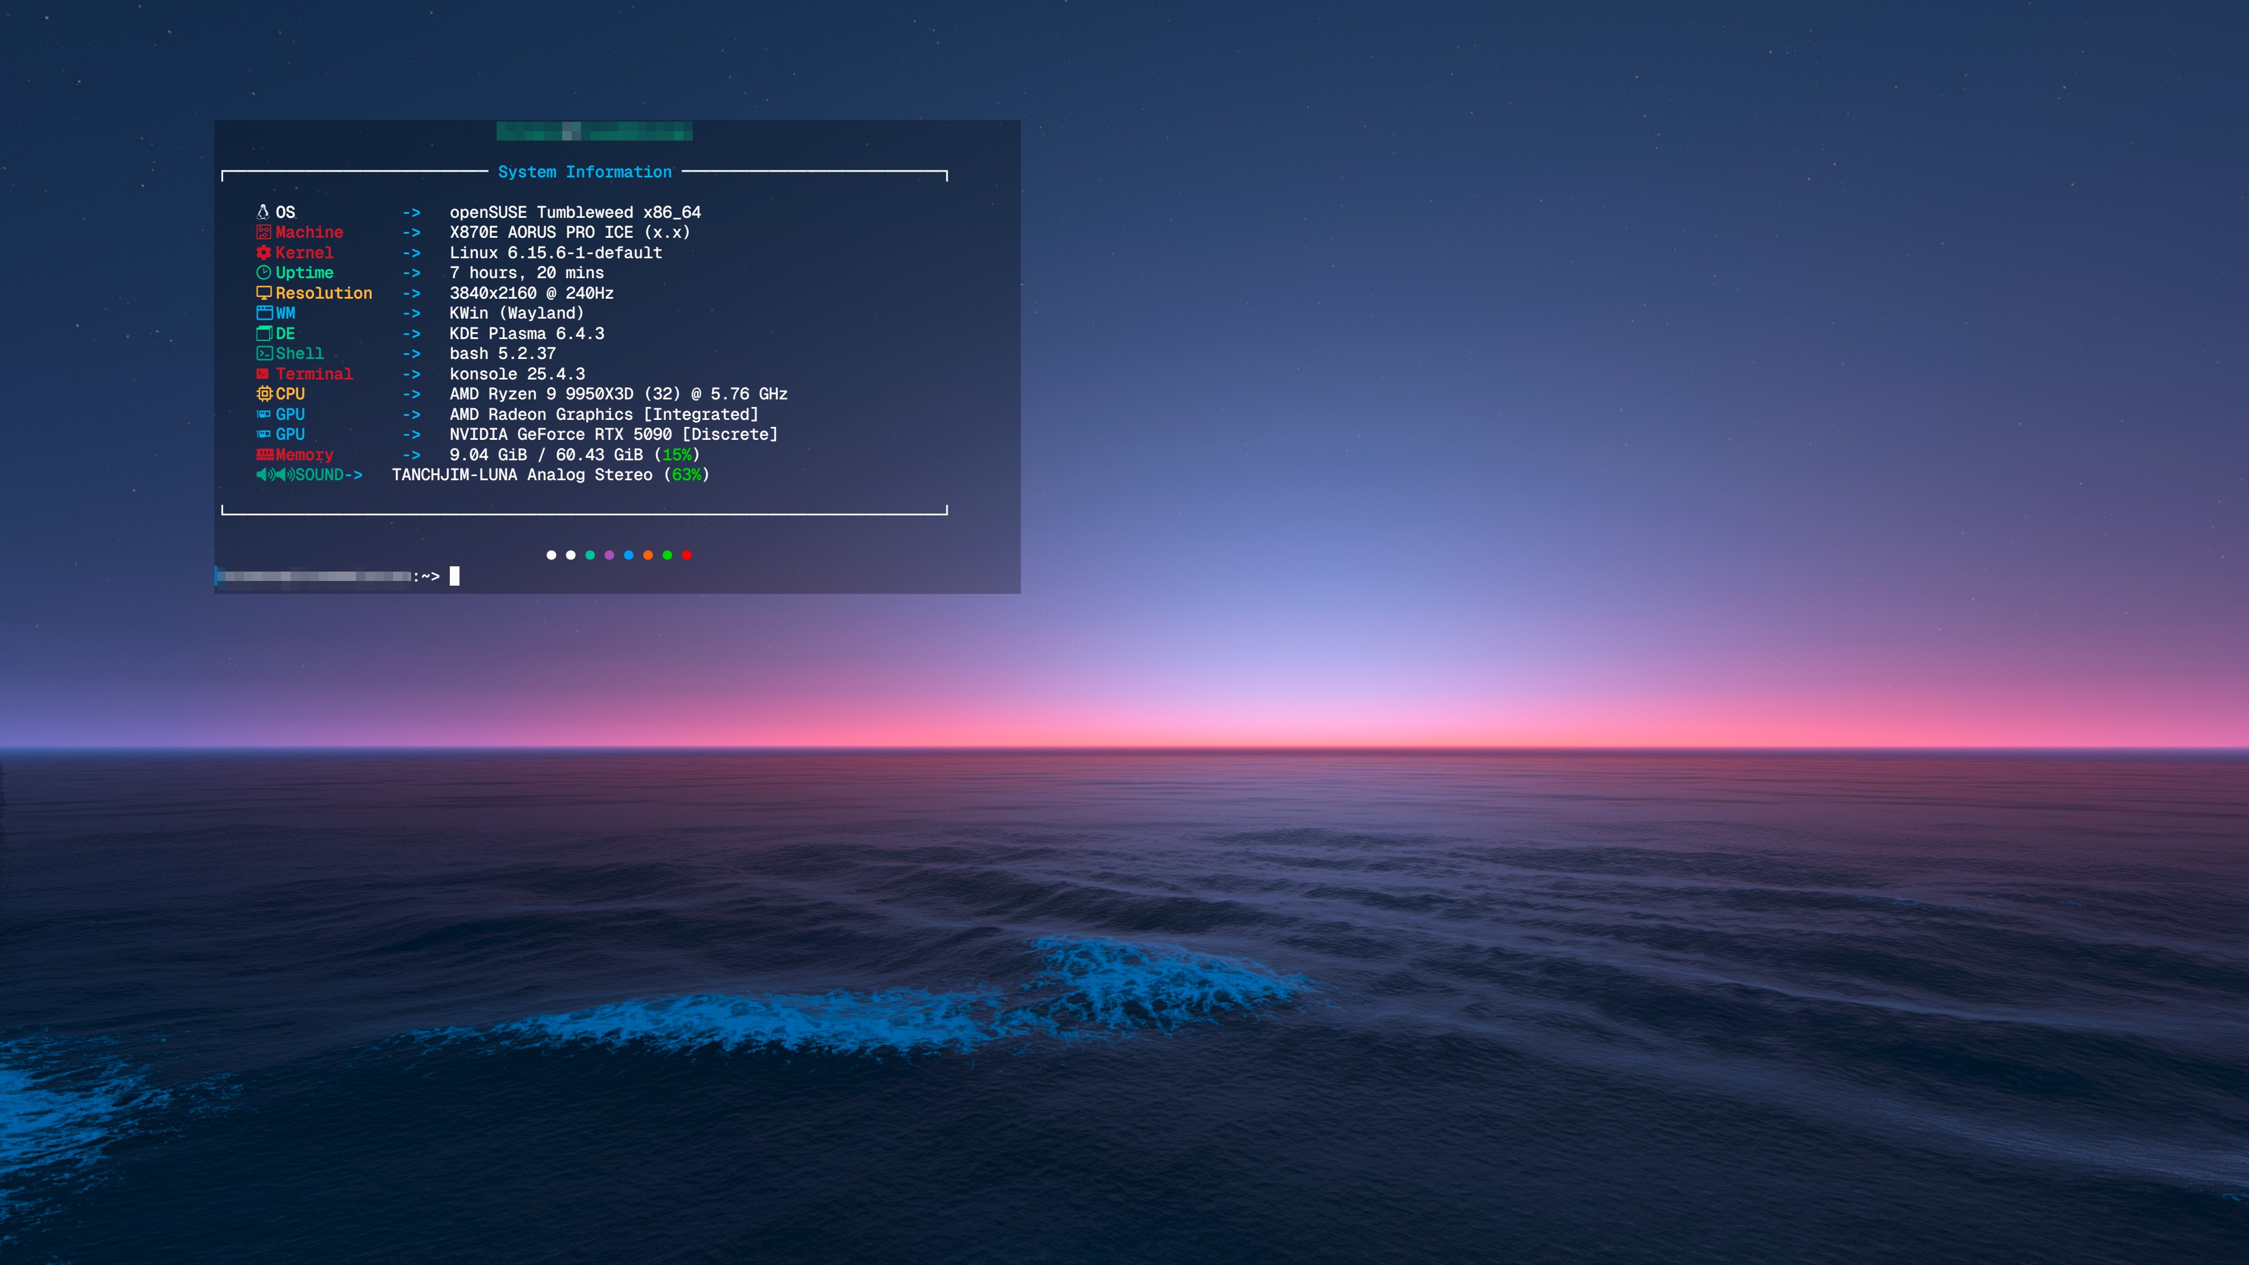Click the blue color dot
Viewport: 2249px width, 1265px height.
pos(628,555)
